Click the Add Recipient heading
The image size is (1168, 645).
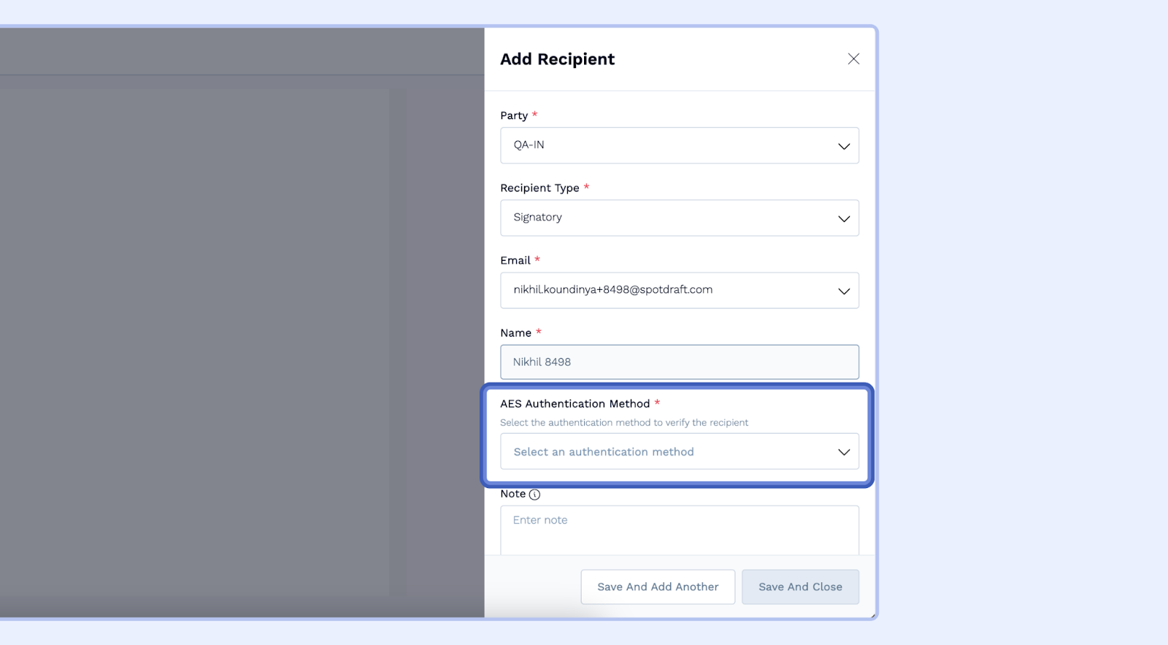pyautogui.click(x=557, y=59)
